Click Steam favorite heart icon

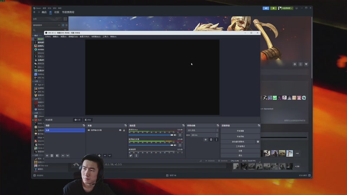pos(306,64)
